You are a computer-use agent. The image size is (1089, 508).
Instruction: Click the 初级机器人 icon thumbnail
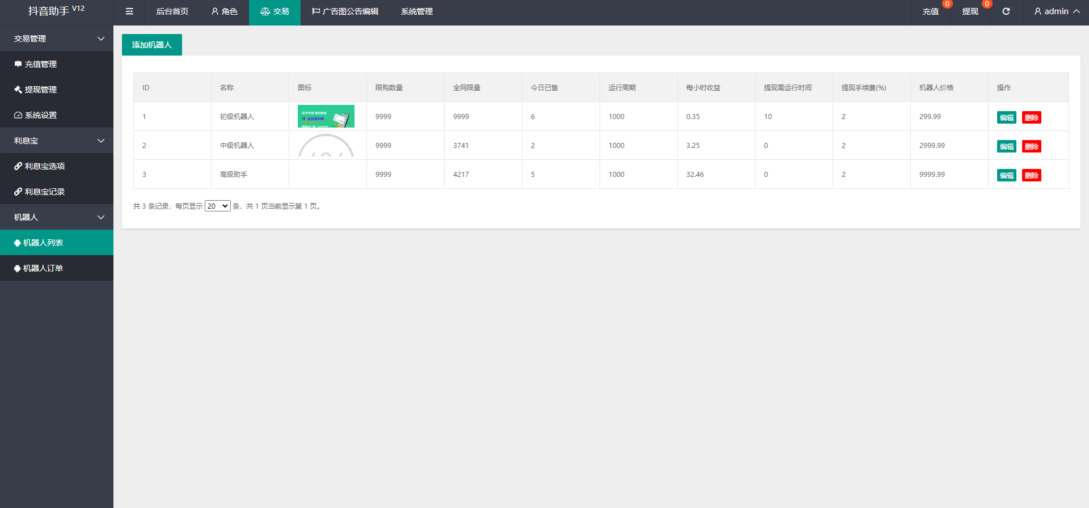326,116
